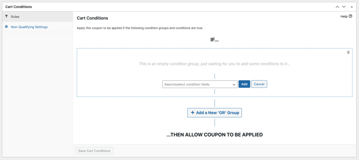
Task: Click the filter icon beside Rules
Action: click(6, 16)
